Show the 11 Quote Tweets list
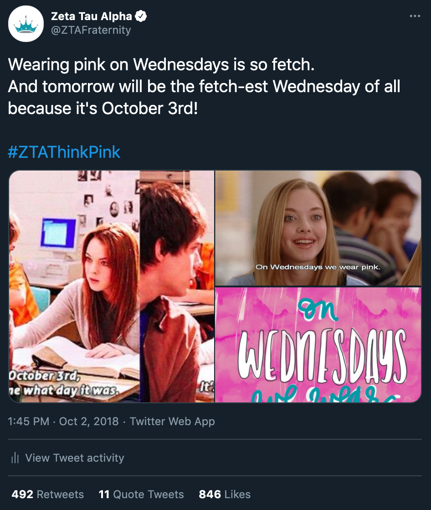Image resolution: width=431 pixels, height=510 pixels. click(141, 494)
